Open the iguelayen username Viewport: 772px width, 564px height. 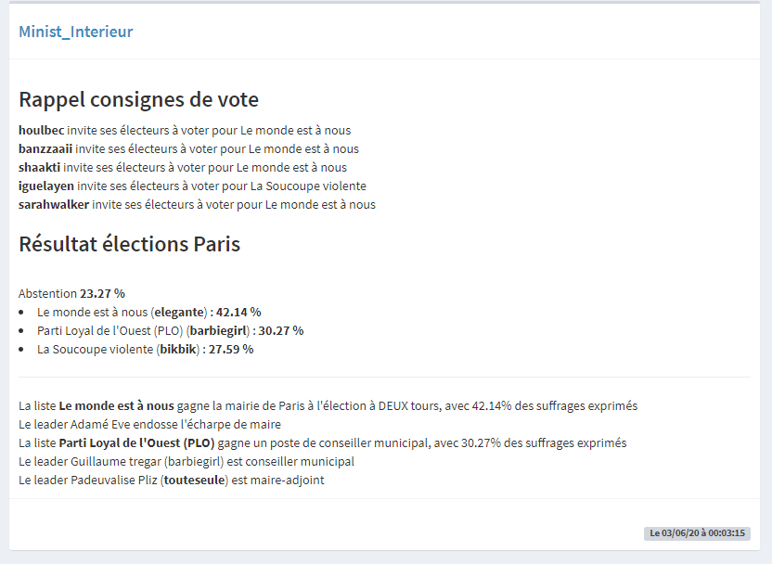pos(46,186)
